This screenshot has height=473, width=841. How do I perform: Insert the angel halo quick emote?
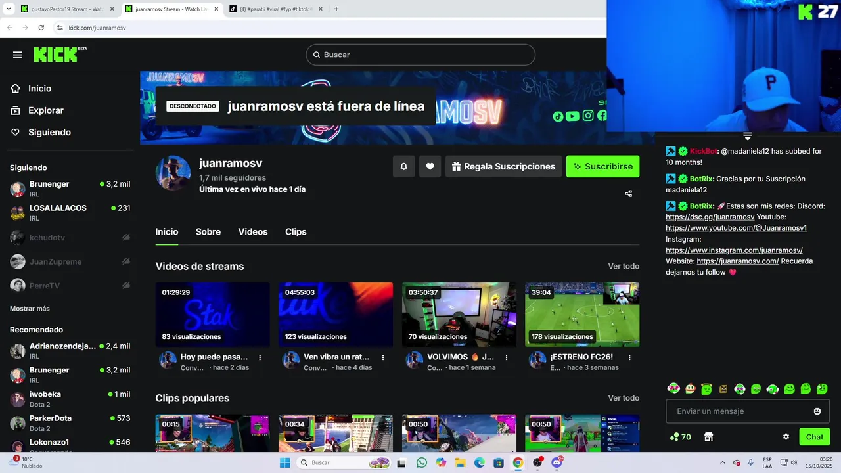tap(706, 389)
